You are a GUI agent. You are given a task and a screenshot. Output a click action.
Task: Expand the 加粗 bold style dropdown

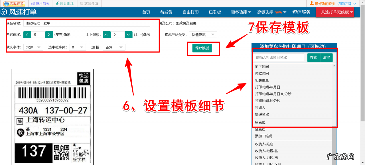114,47
